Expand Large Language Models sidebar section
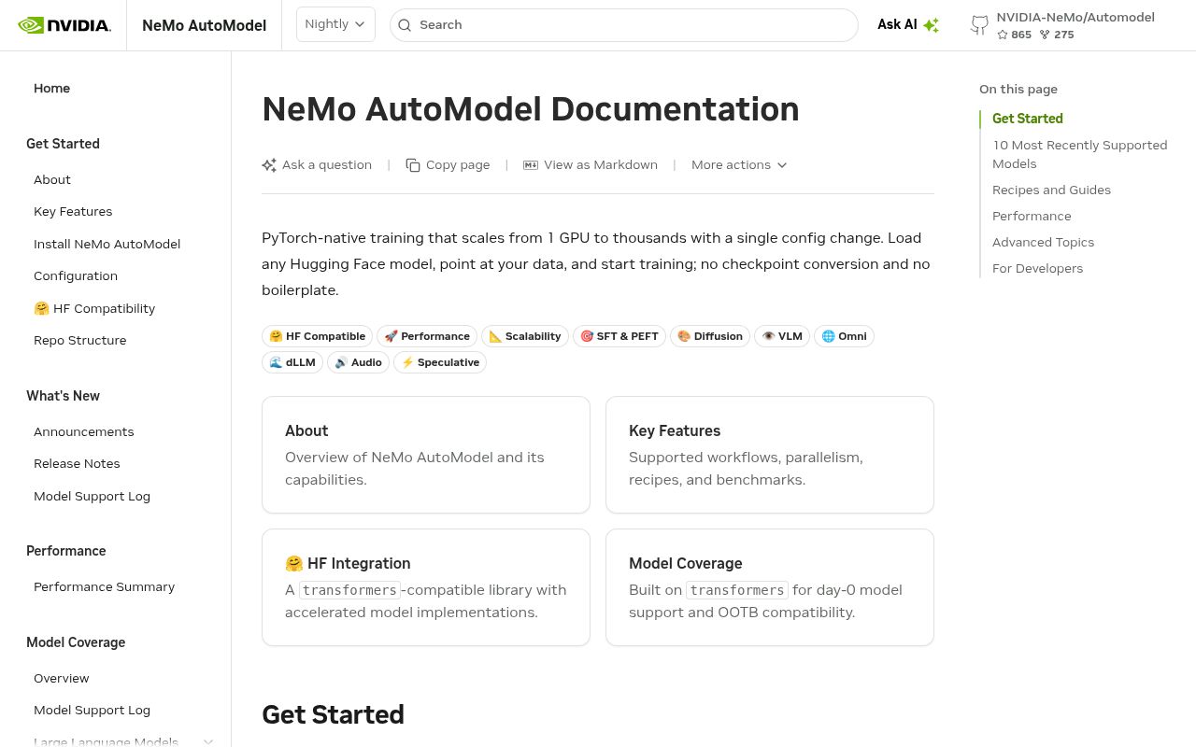The image size is (1196, 747). [208, 741]
